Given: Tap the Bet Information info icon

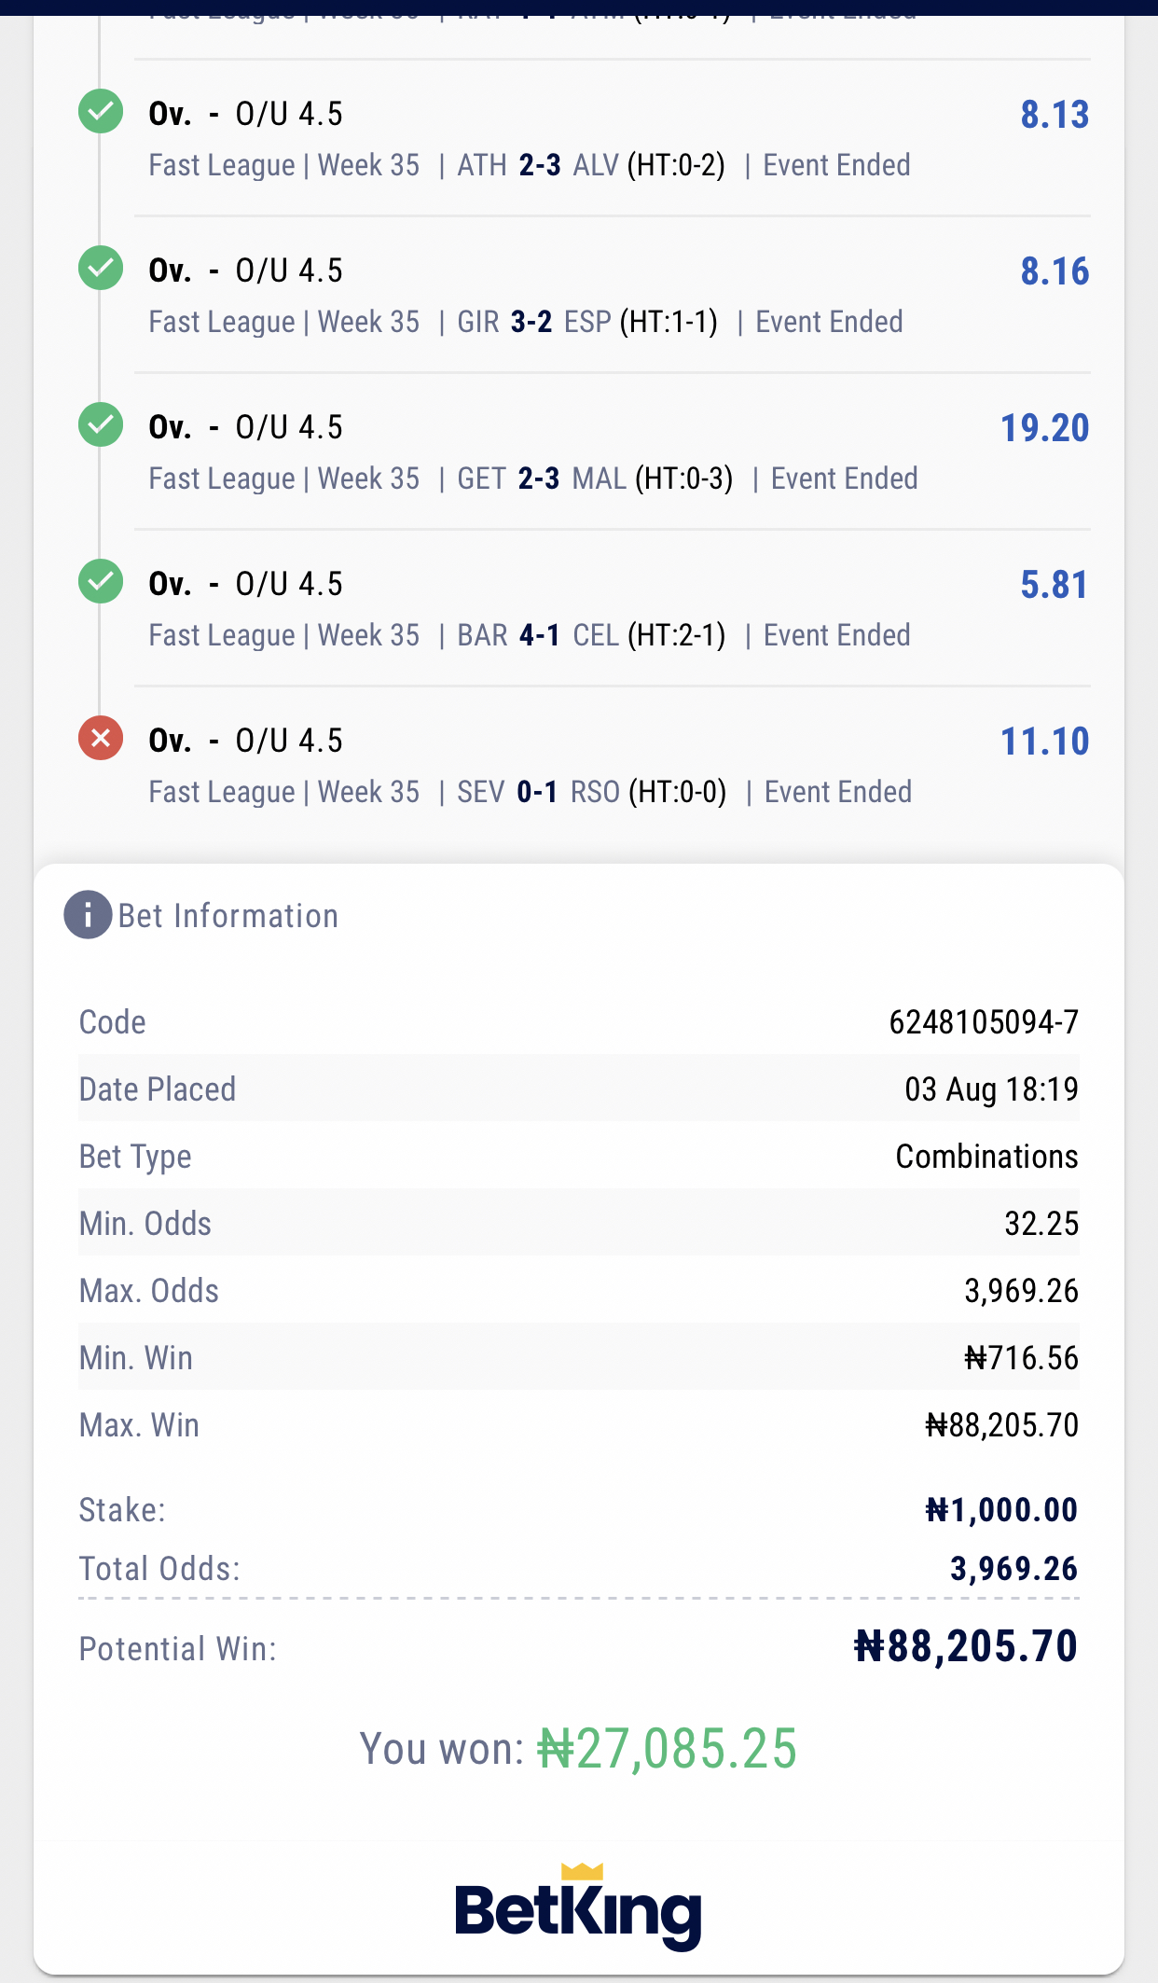Looking at the screenshot, I should (88, 915).
